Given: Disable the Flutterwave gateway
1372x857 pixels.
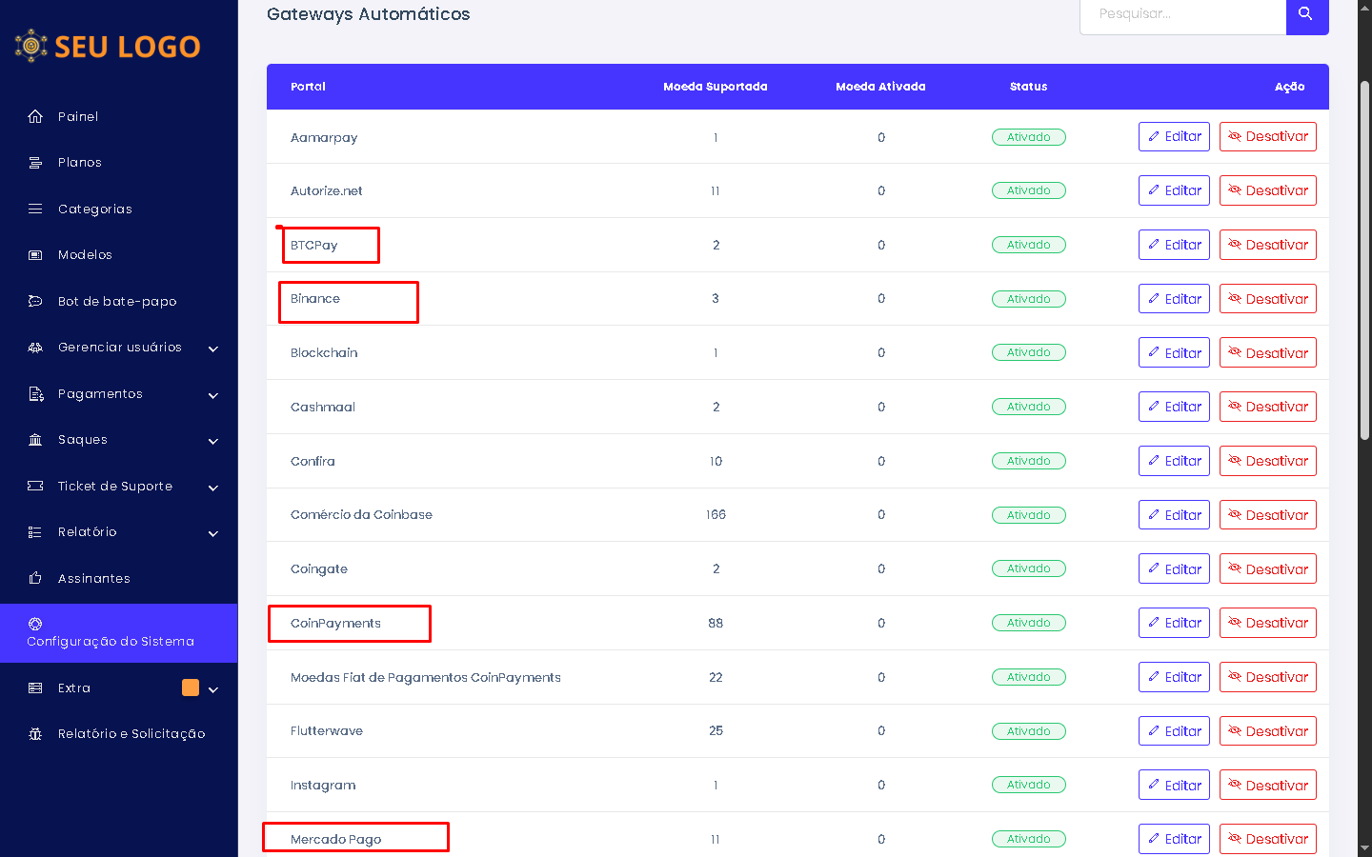Looking at the screenshot, I should tap(1267, 731).
